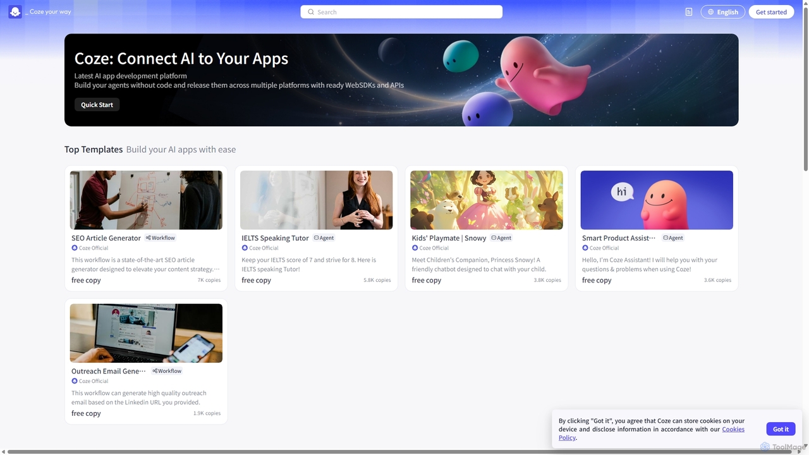Open Kids' Playmate Snowy thumbnail image
This screenshot has width=809, height=455.
click(x=487, y=200)
